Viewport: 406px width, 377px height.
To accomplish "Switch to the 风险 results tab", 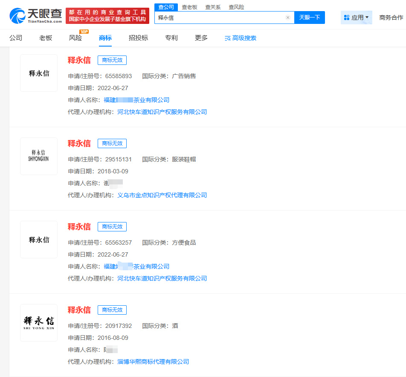I will point(75,38).
